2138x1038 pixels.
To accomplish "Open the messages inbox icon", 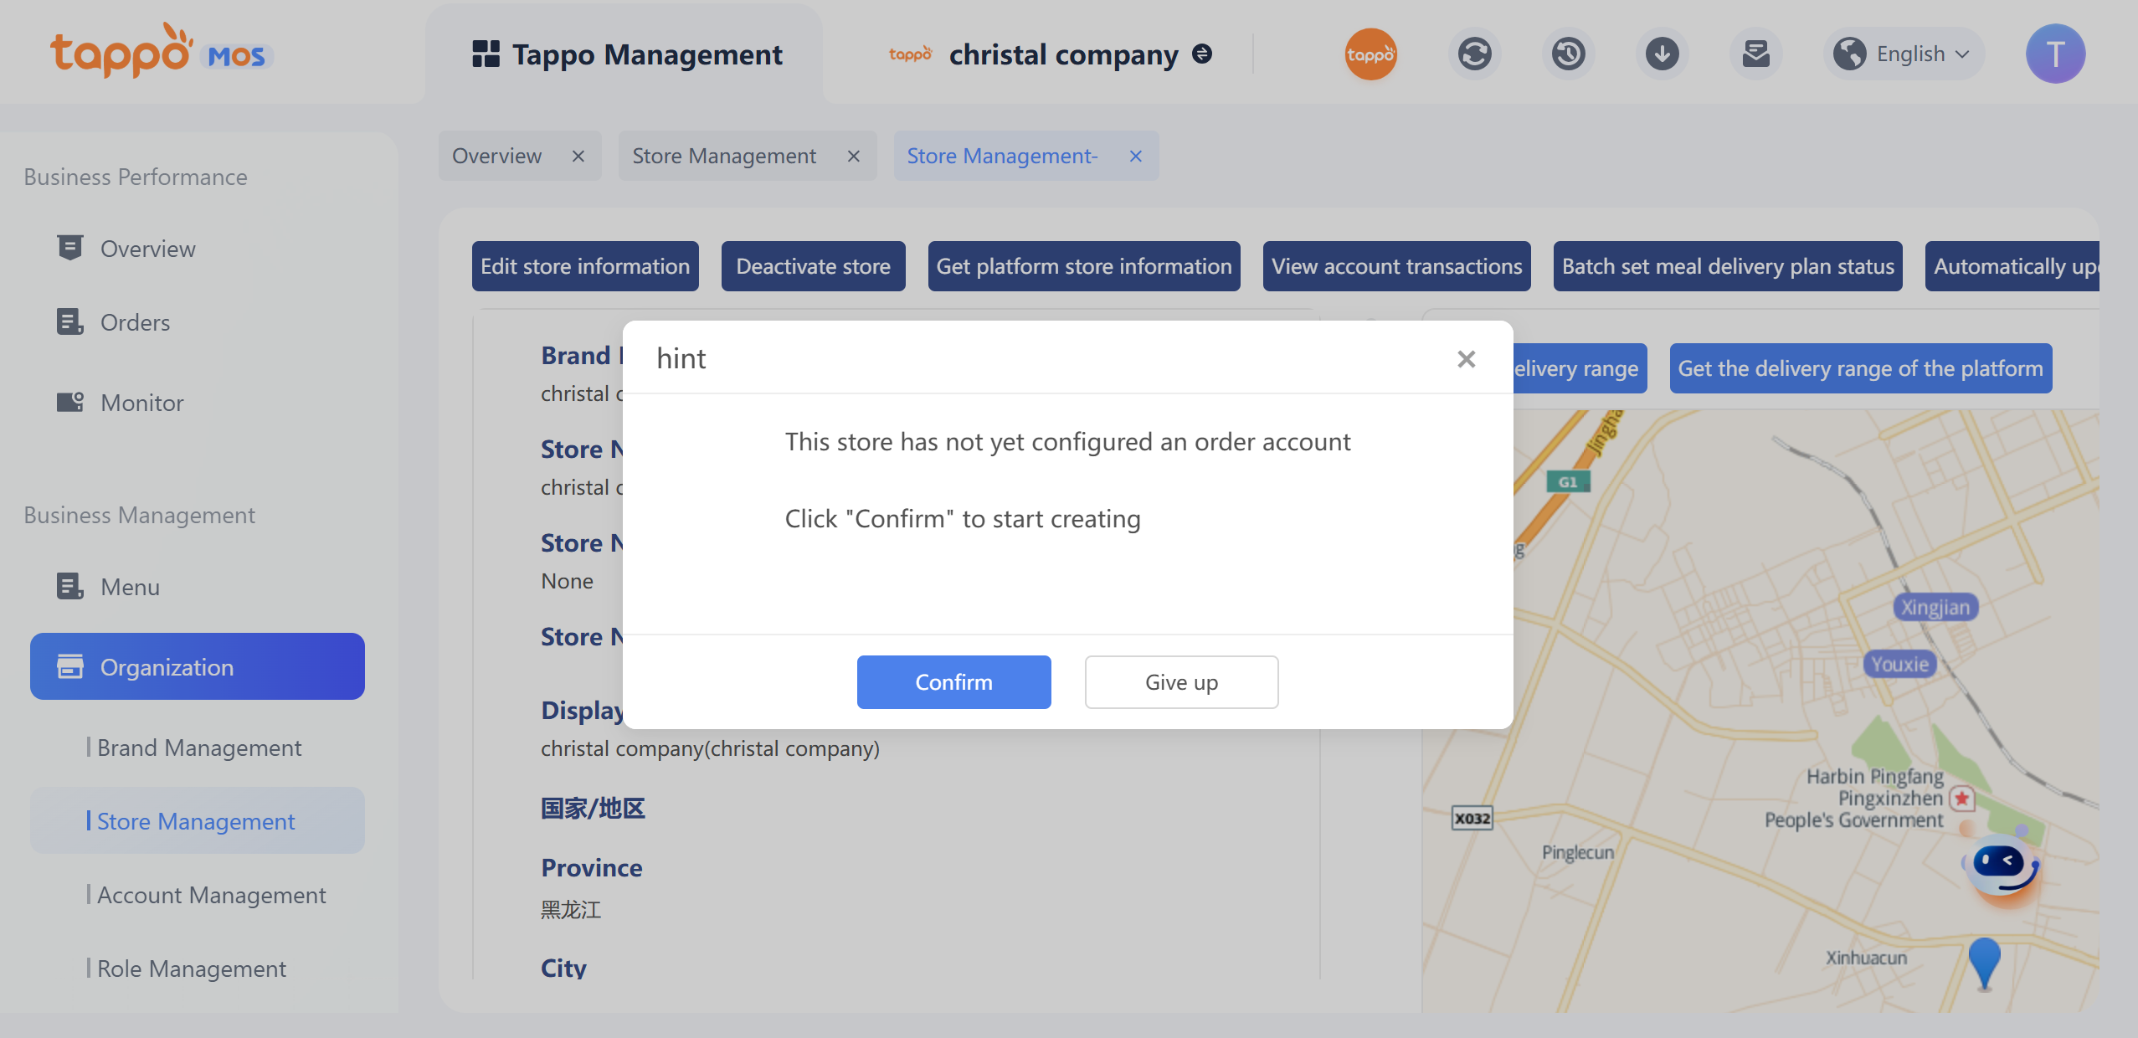I will coord(1755,54).
